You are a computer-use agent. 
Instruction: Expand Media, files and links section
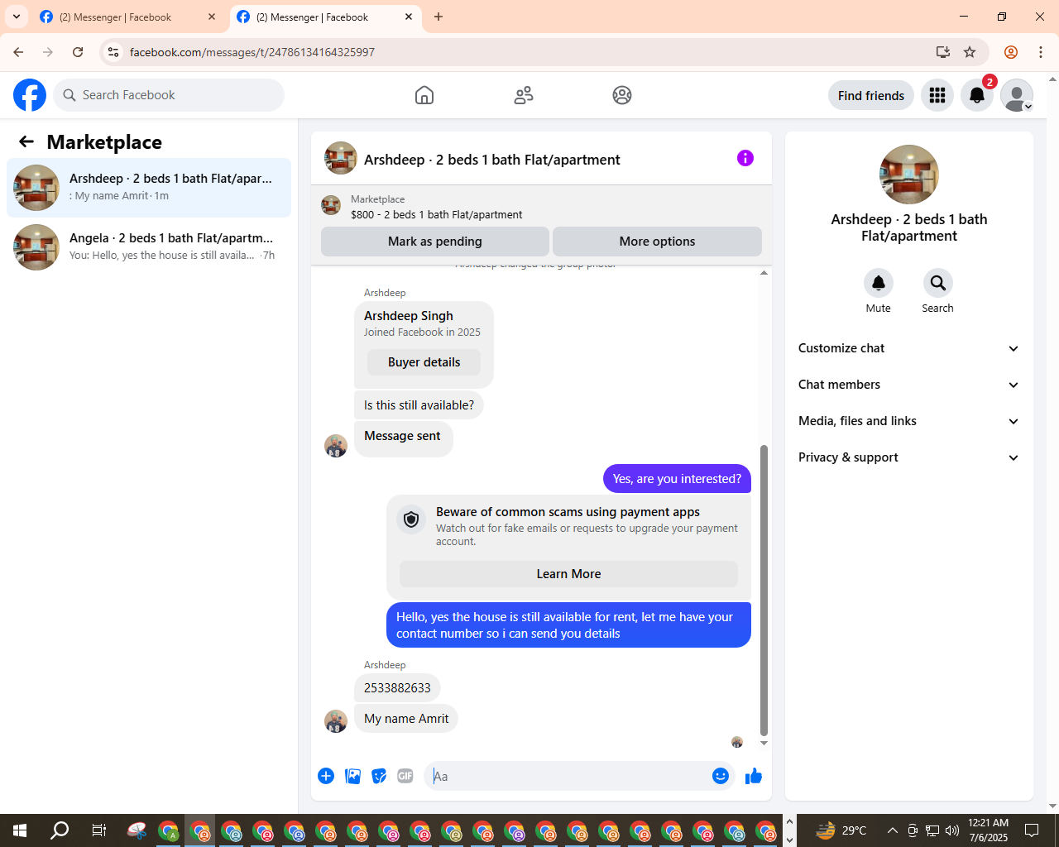[x=909, y=421]
